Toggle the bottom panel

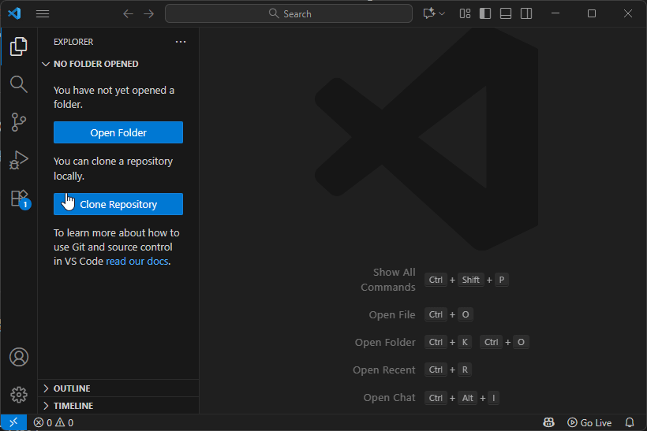(x=506, y=13)
